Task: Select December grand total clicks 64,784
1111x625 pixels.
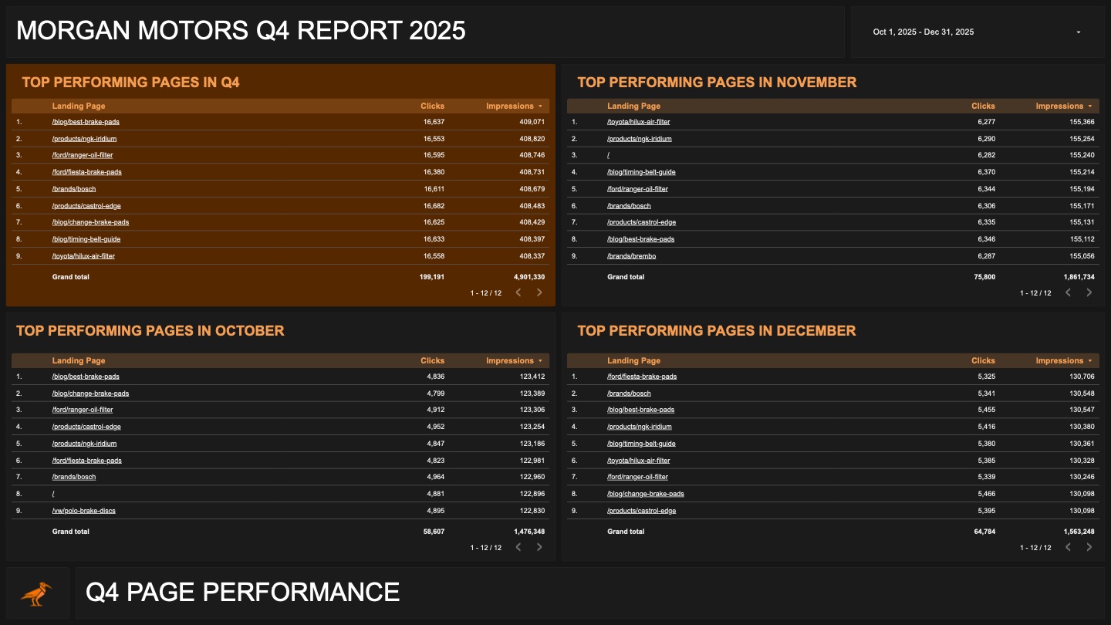Action: (983, 532)
